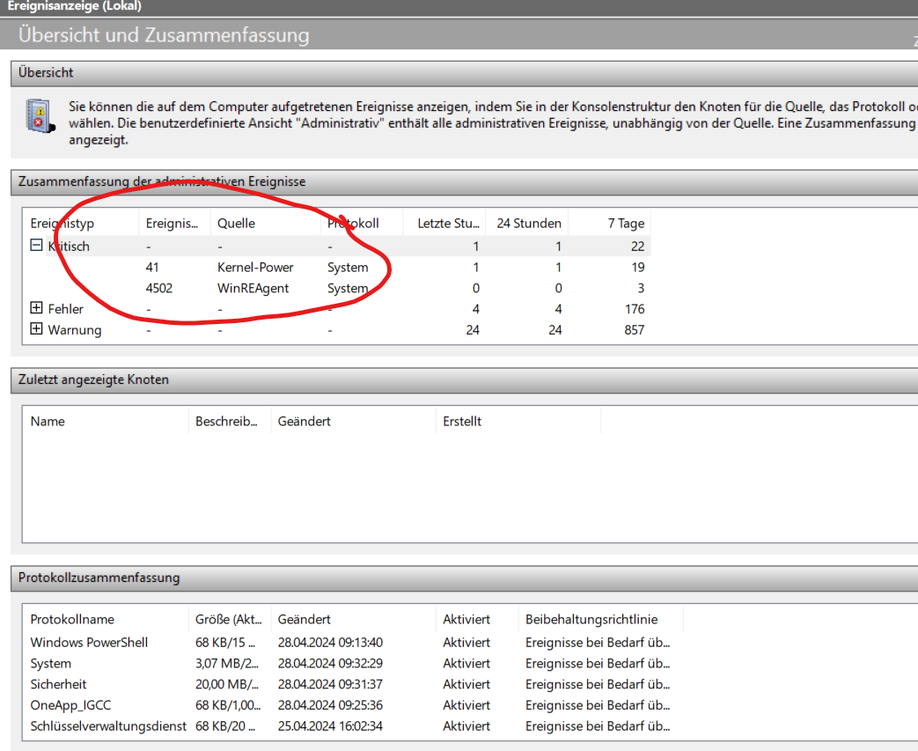
Task: Select the Sicherheit log row
Action: 351,684
